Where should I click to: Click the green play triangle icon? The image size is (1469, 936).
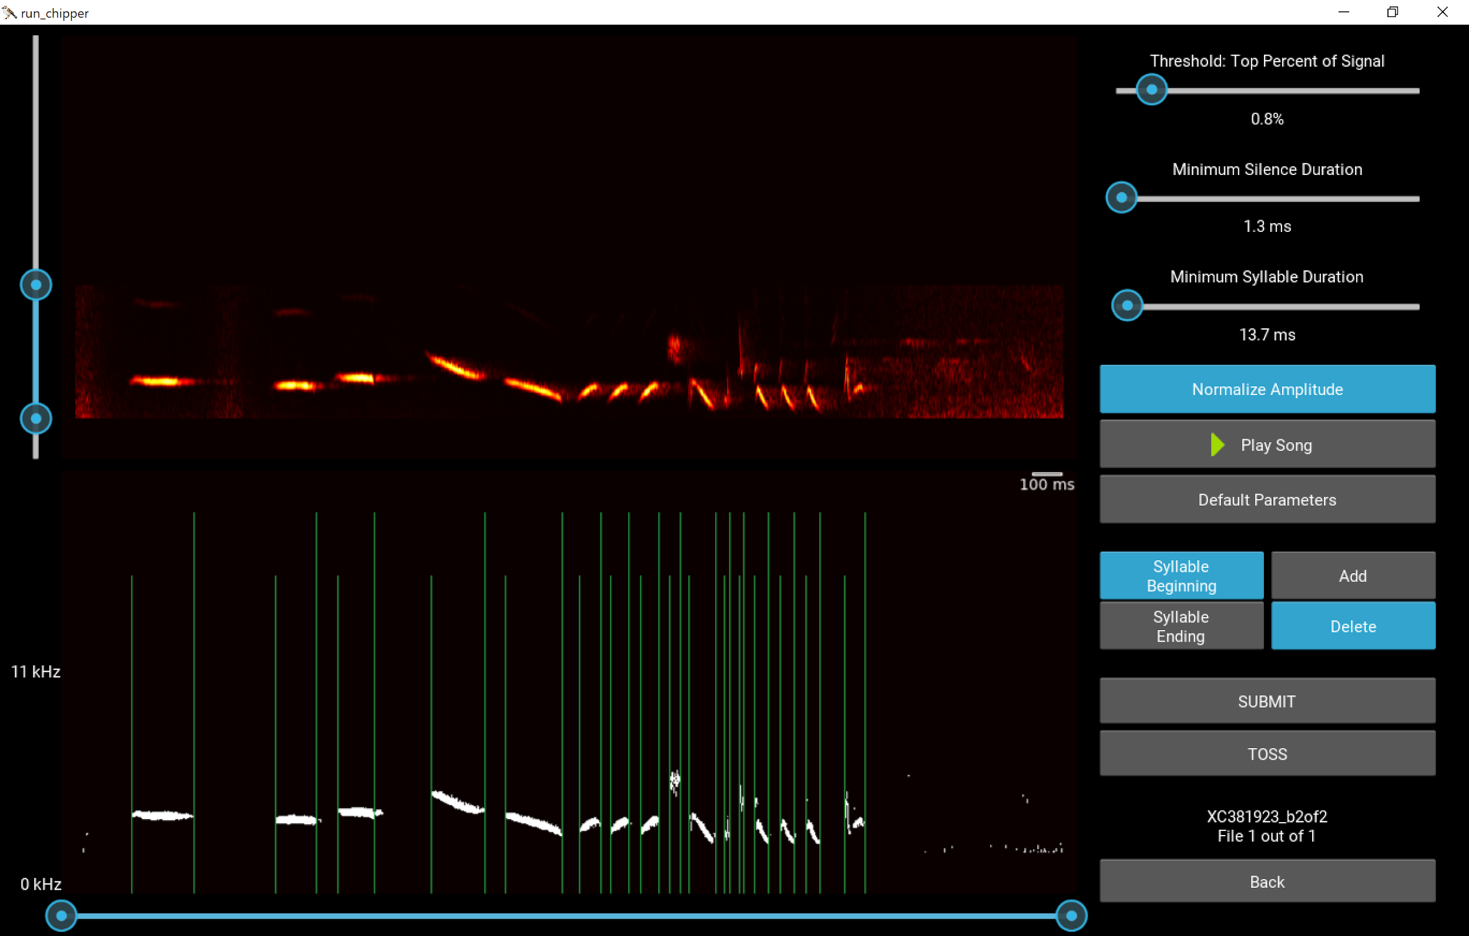coord(1216,445)
